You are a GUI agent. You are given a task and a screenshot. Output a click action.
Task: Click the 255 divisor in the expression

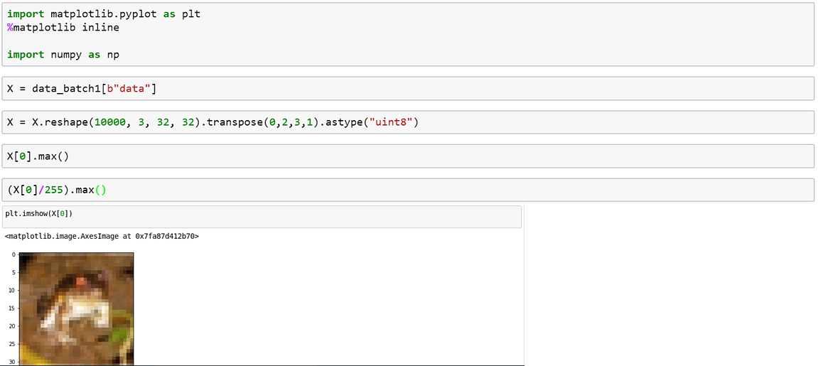click(53, 190)
